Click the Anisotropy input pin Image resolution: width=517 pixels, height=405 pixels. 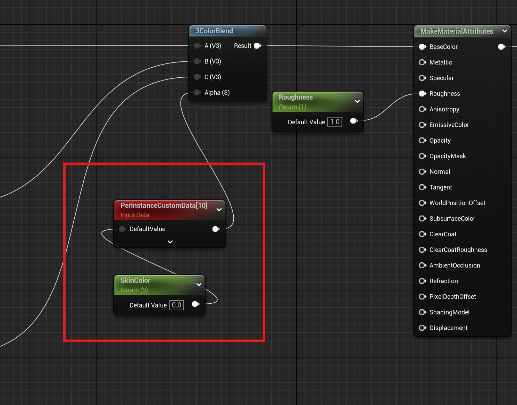tap(423, 109)
